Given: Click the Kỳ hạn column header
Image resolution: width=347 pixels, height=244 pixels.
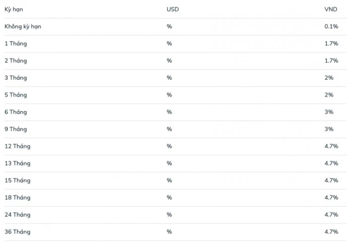Looking at the screenshot, I should [14, 9].
